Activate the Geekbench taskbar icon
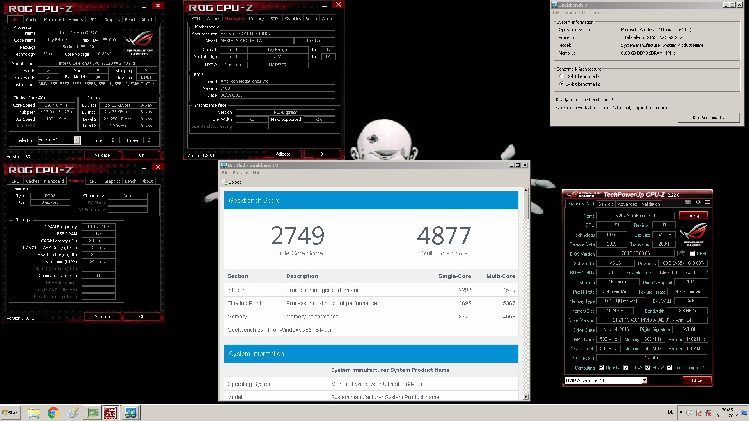Image resolution: width=749 pixels, height=421 pixels. click(131, 413)
